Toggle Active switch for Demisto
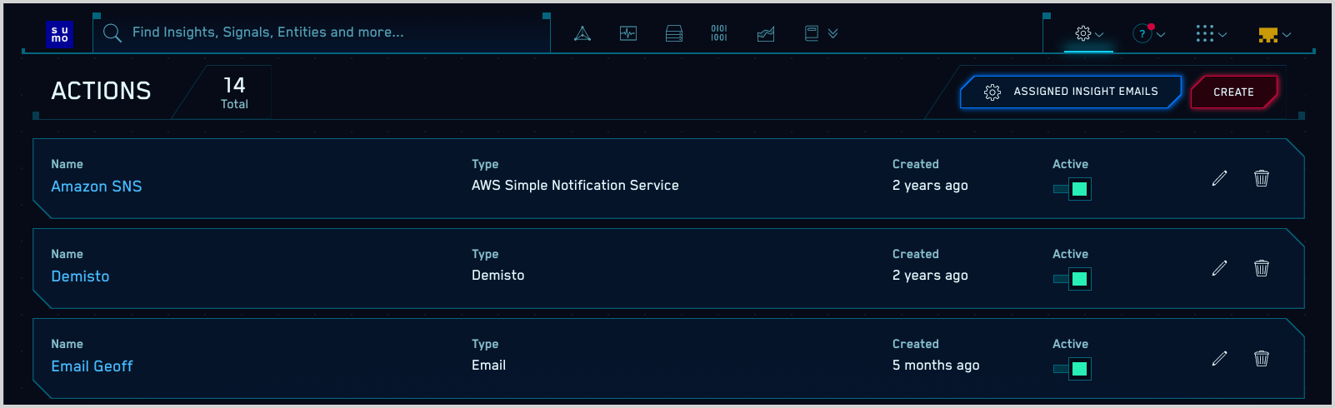This screenshot has width=1335, height=408. 1072,279
